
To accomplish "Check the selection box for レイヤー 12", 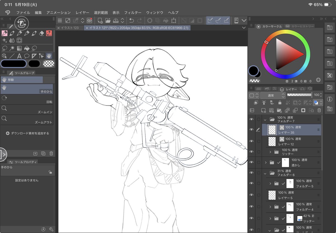I will [x=258, y=141].
